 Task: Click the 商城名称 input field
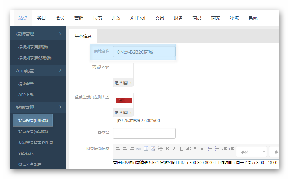pos(144,52)
